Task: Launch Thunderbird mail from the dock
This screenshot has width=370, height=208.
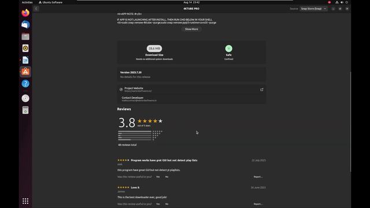Action: coord(25,24)
